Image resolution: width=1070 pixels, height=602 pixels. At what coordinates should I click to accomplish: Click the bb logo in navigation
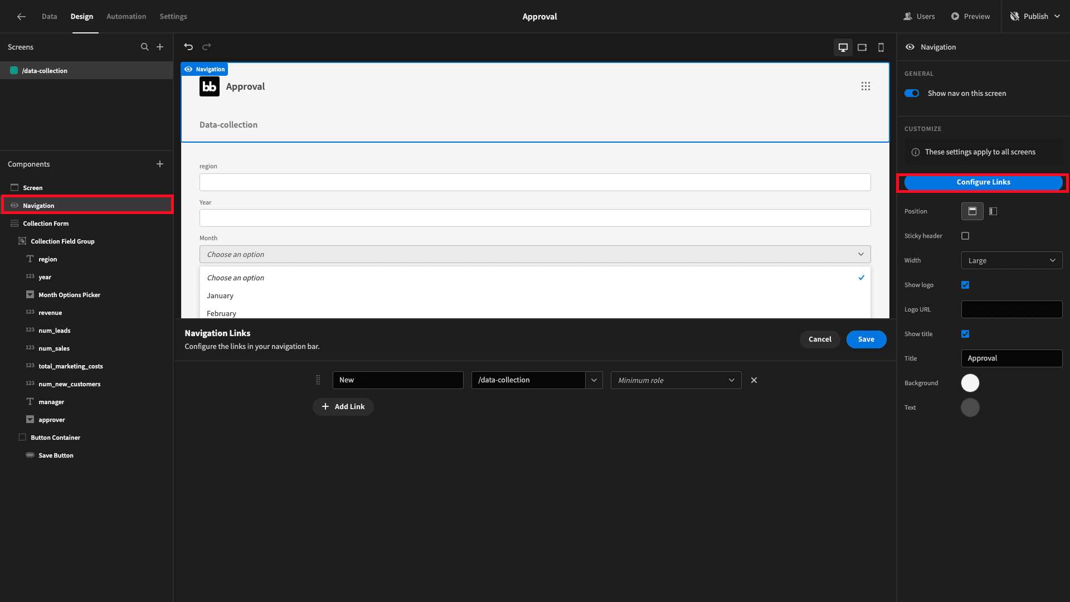(210, 86)
